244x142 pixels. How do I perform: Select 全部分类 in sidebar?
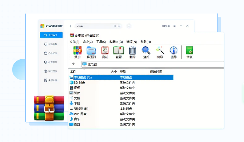[x=51, y=80]
